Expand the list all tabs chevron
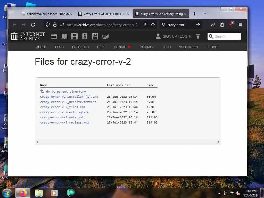The width and height of the screenshot is (264, 198). (205, 14)
